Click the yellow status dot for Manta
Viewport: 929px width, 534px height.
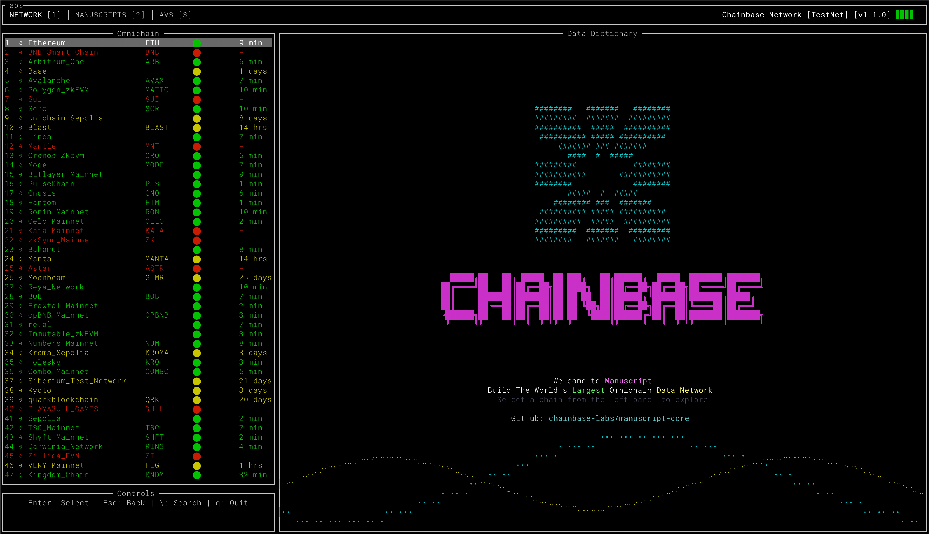[x=197, y=259]
